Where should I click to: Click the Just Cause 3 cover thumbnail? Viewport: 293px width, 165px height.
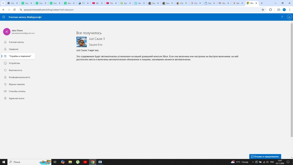(x=82, y=42)
